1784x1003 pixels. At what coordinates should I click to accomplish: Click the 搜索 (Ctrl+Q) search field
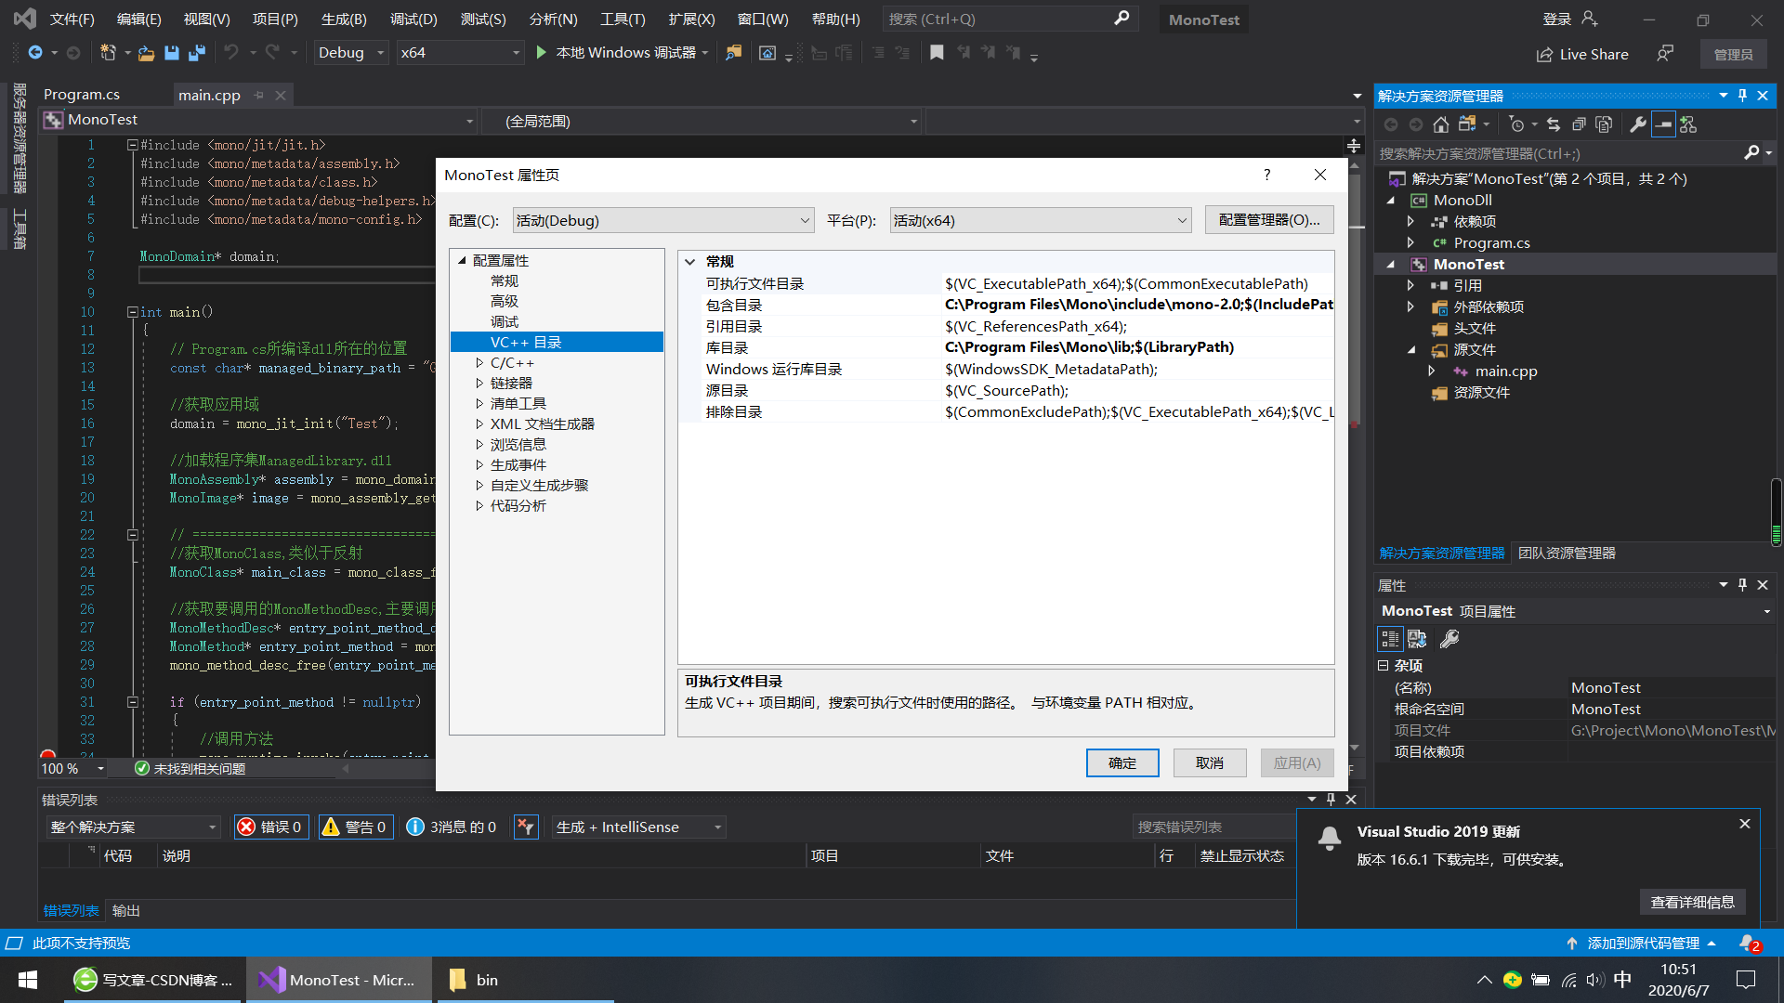(1008, 19)
